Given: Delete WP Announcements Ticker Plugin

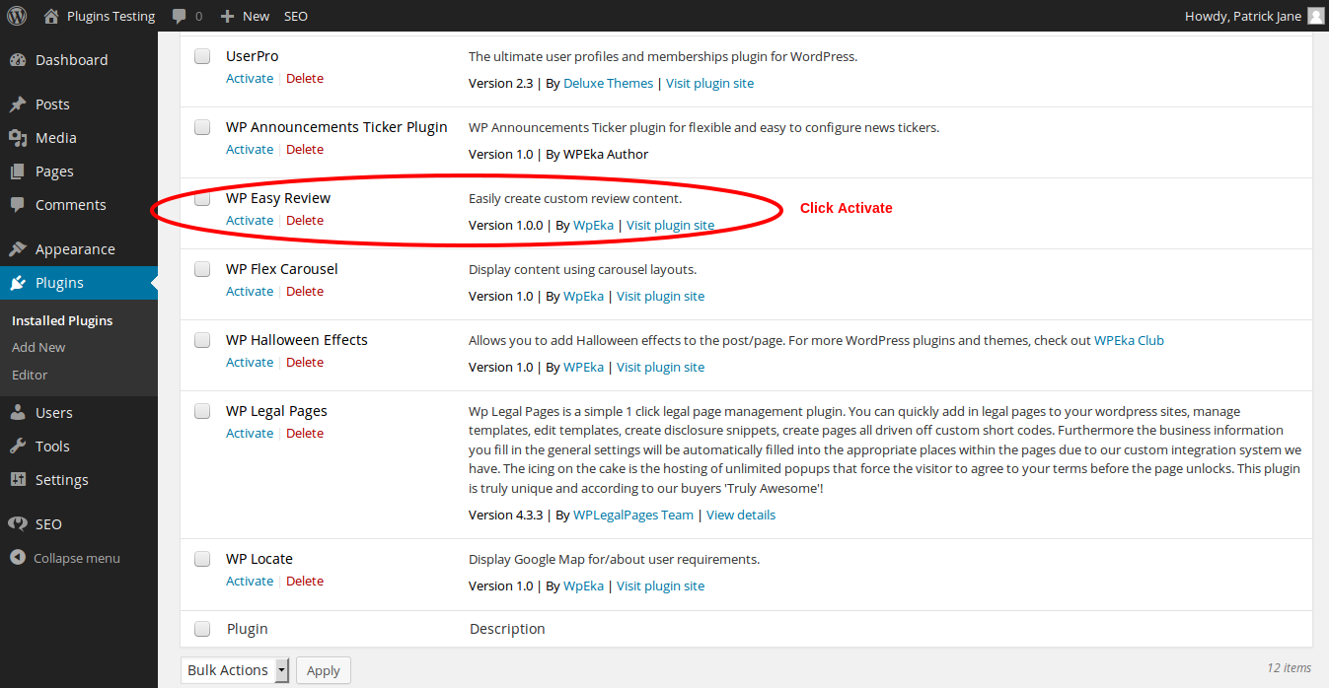Looking at the screenshot, I should (x=305, y=150).
